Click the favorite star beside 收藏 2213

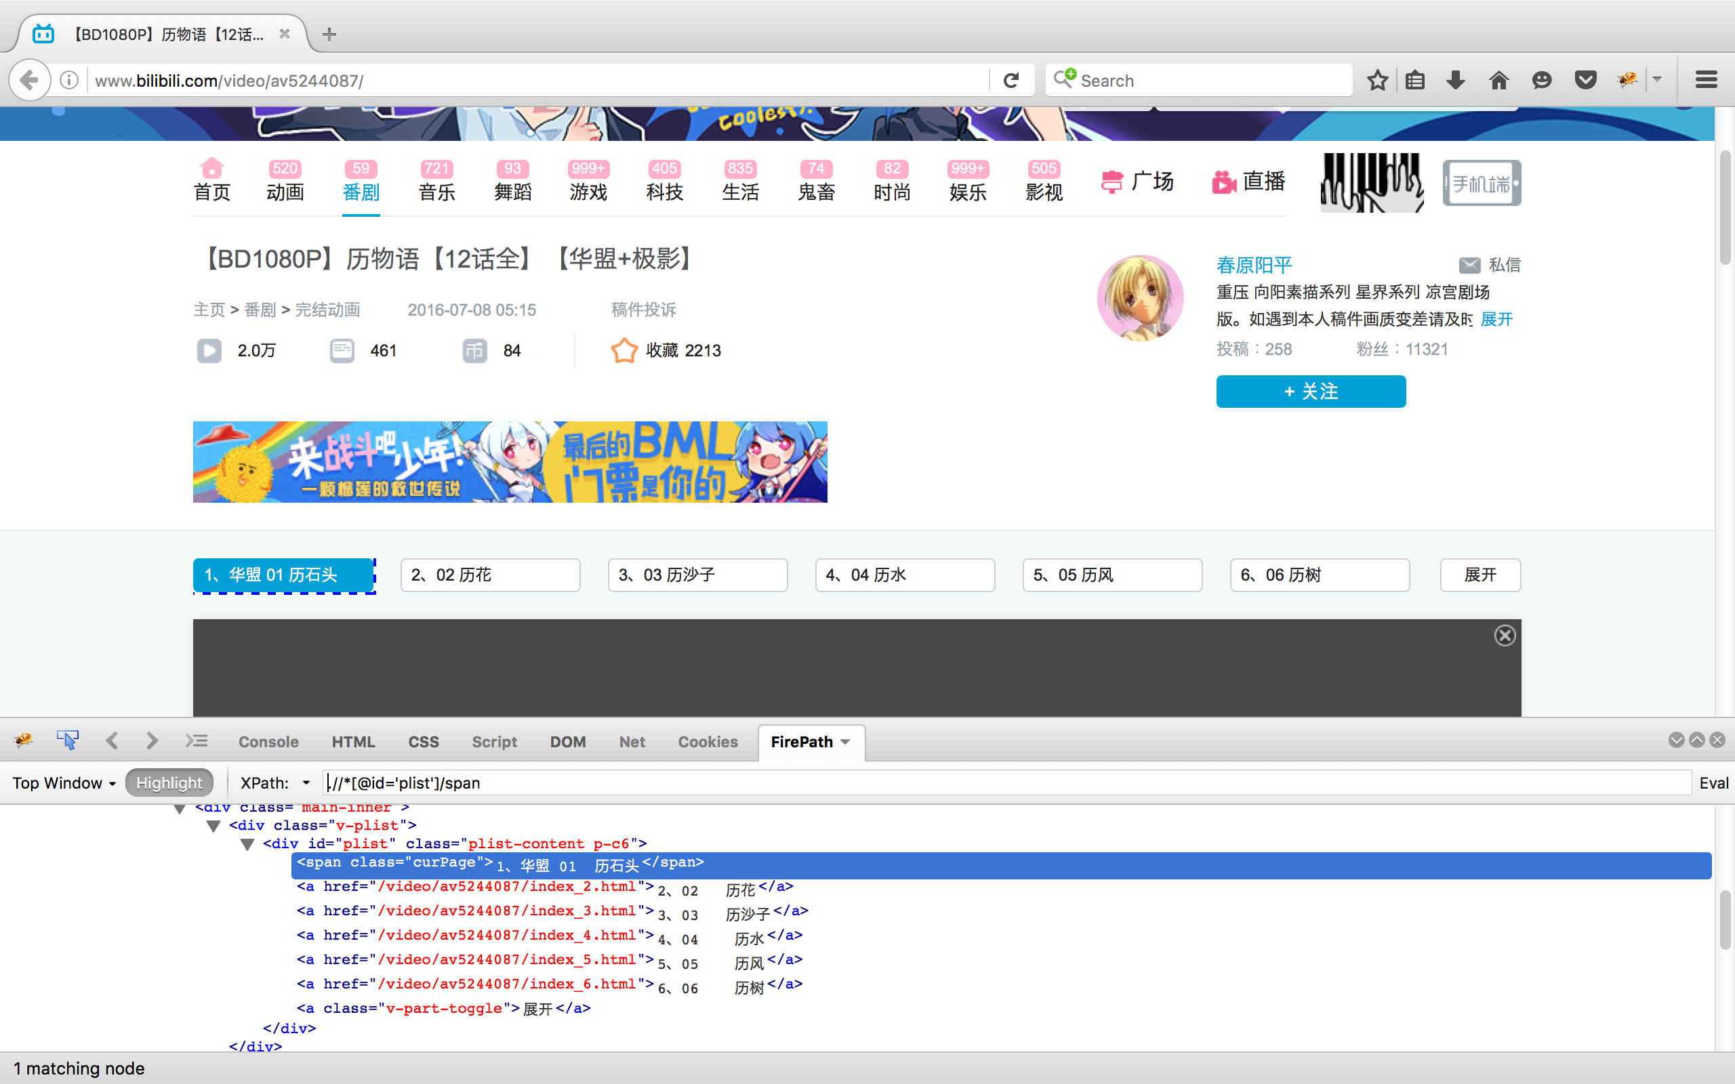pyautogui.click(x=624, y=350)
